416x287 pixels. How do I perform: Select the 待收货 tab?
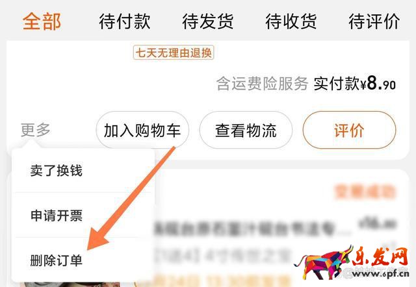[291, 21]
